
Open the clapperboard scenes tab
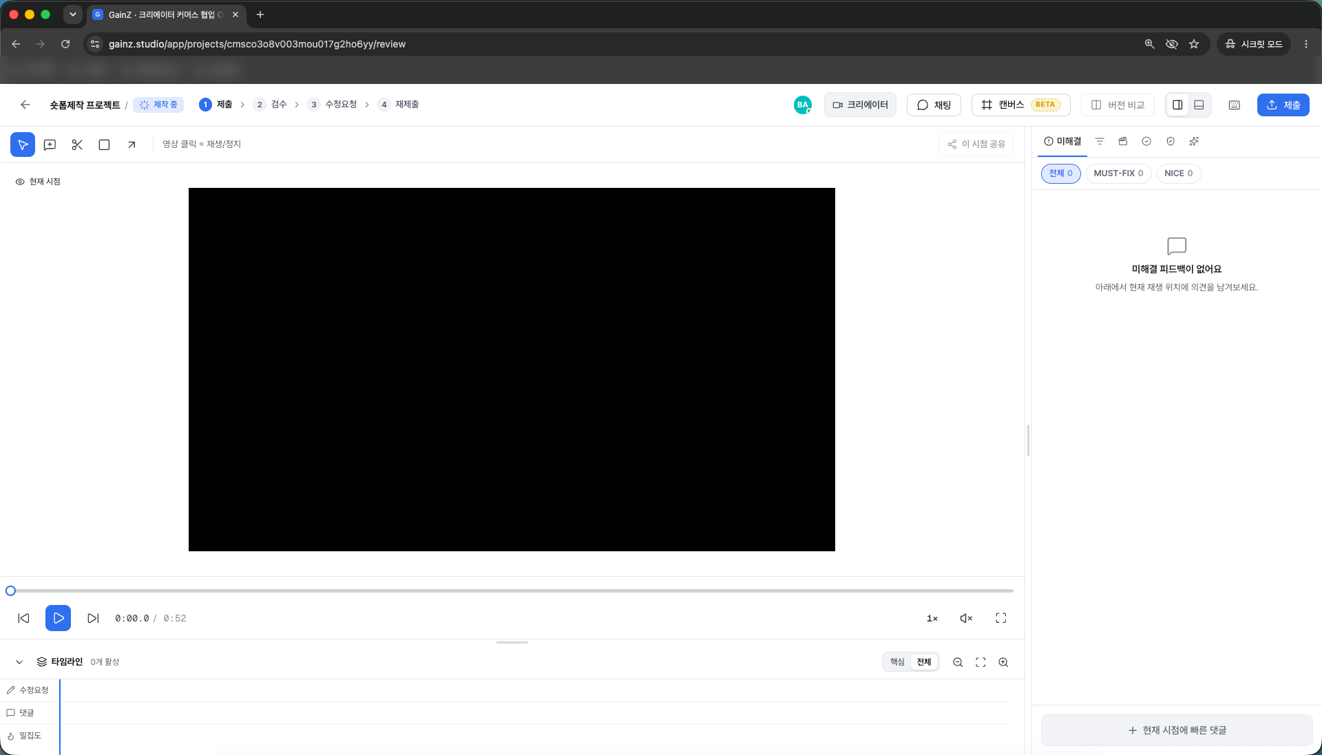[1123, 141]
